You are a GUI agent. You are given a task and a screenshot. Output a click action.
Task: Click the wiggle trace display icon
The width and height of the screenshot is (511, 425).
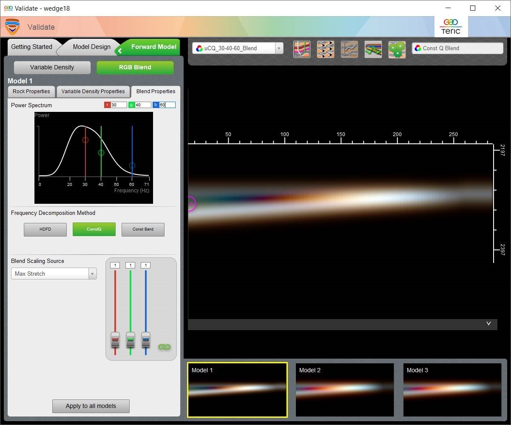(x=325, y=49)
